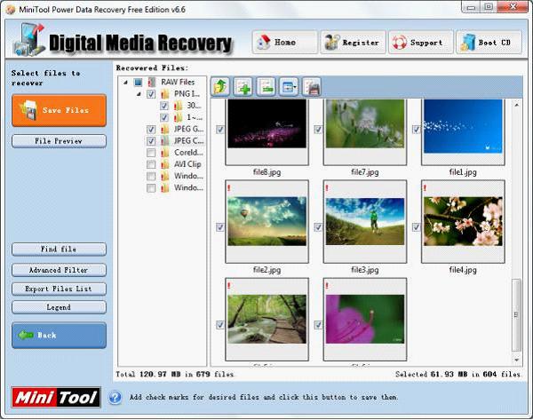Click the thumbnail pane scrollbar thumb
533x420 pixels.
516,315
